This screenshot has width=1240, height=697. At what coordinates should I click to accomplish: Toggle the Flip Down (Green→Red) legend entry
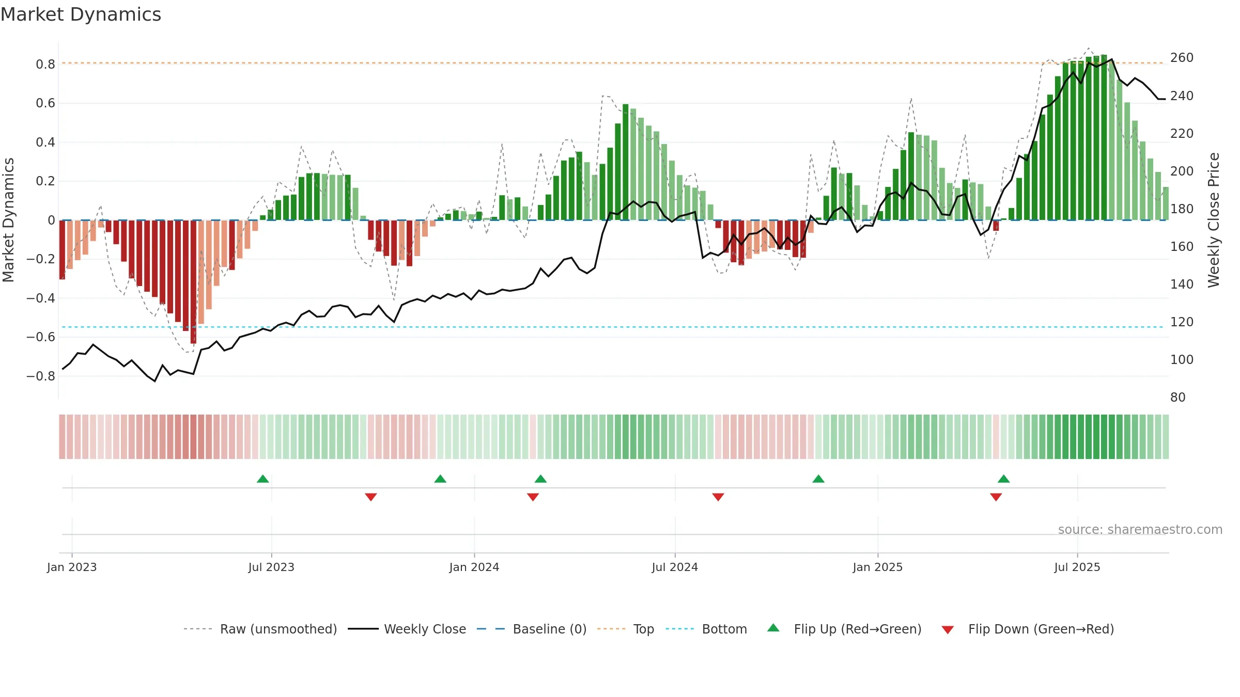coord(1028,629)
